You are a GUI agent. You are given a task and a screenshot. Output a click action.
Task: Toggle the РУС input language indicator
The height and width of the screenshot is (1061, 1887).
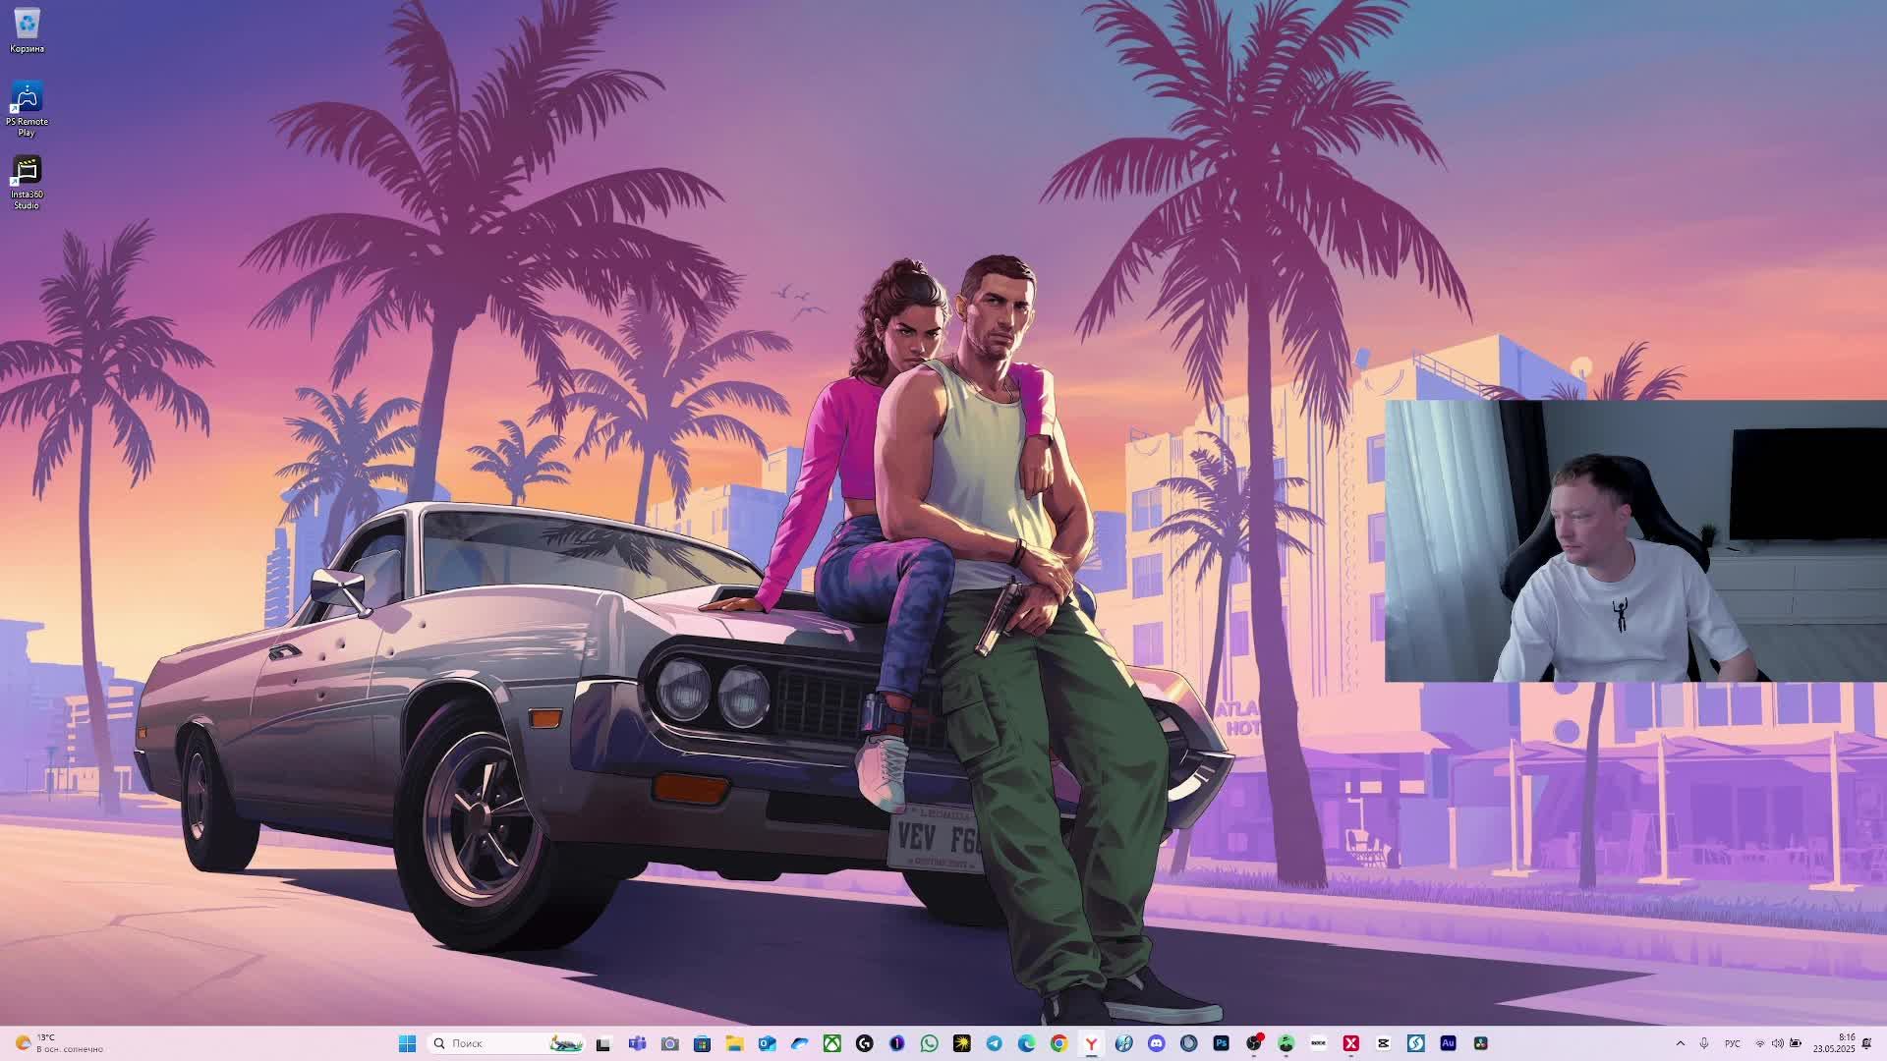[1732, 1043]
